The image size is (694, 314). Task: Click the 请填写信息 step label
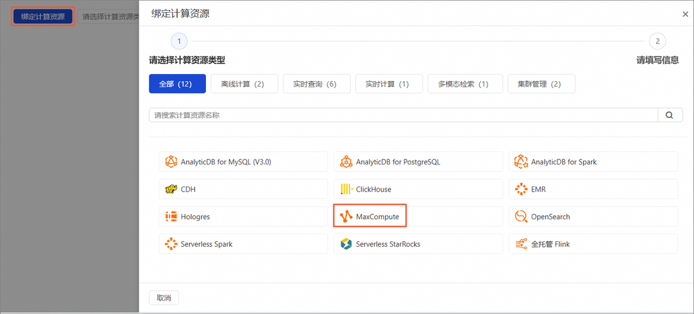pos(657,60)
